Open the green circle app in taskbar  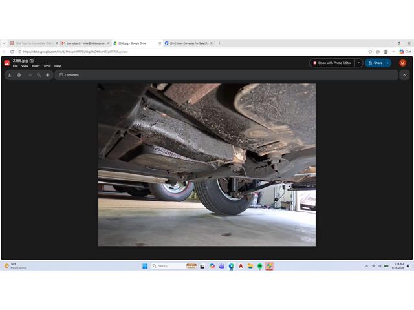(259, 266)
